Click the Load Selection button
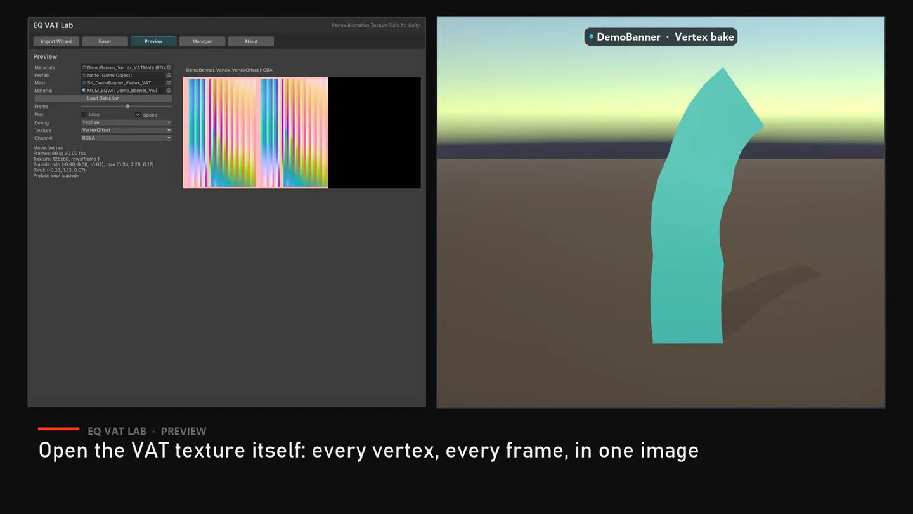 pyautogui.click(x=103, y=98)
